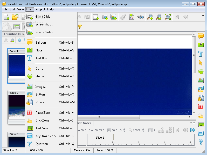The height and width of the screenshot is (155, 207).
Task: Click the lightning bolt toolbar icon
Action: point(80,26)
